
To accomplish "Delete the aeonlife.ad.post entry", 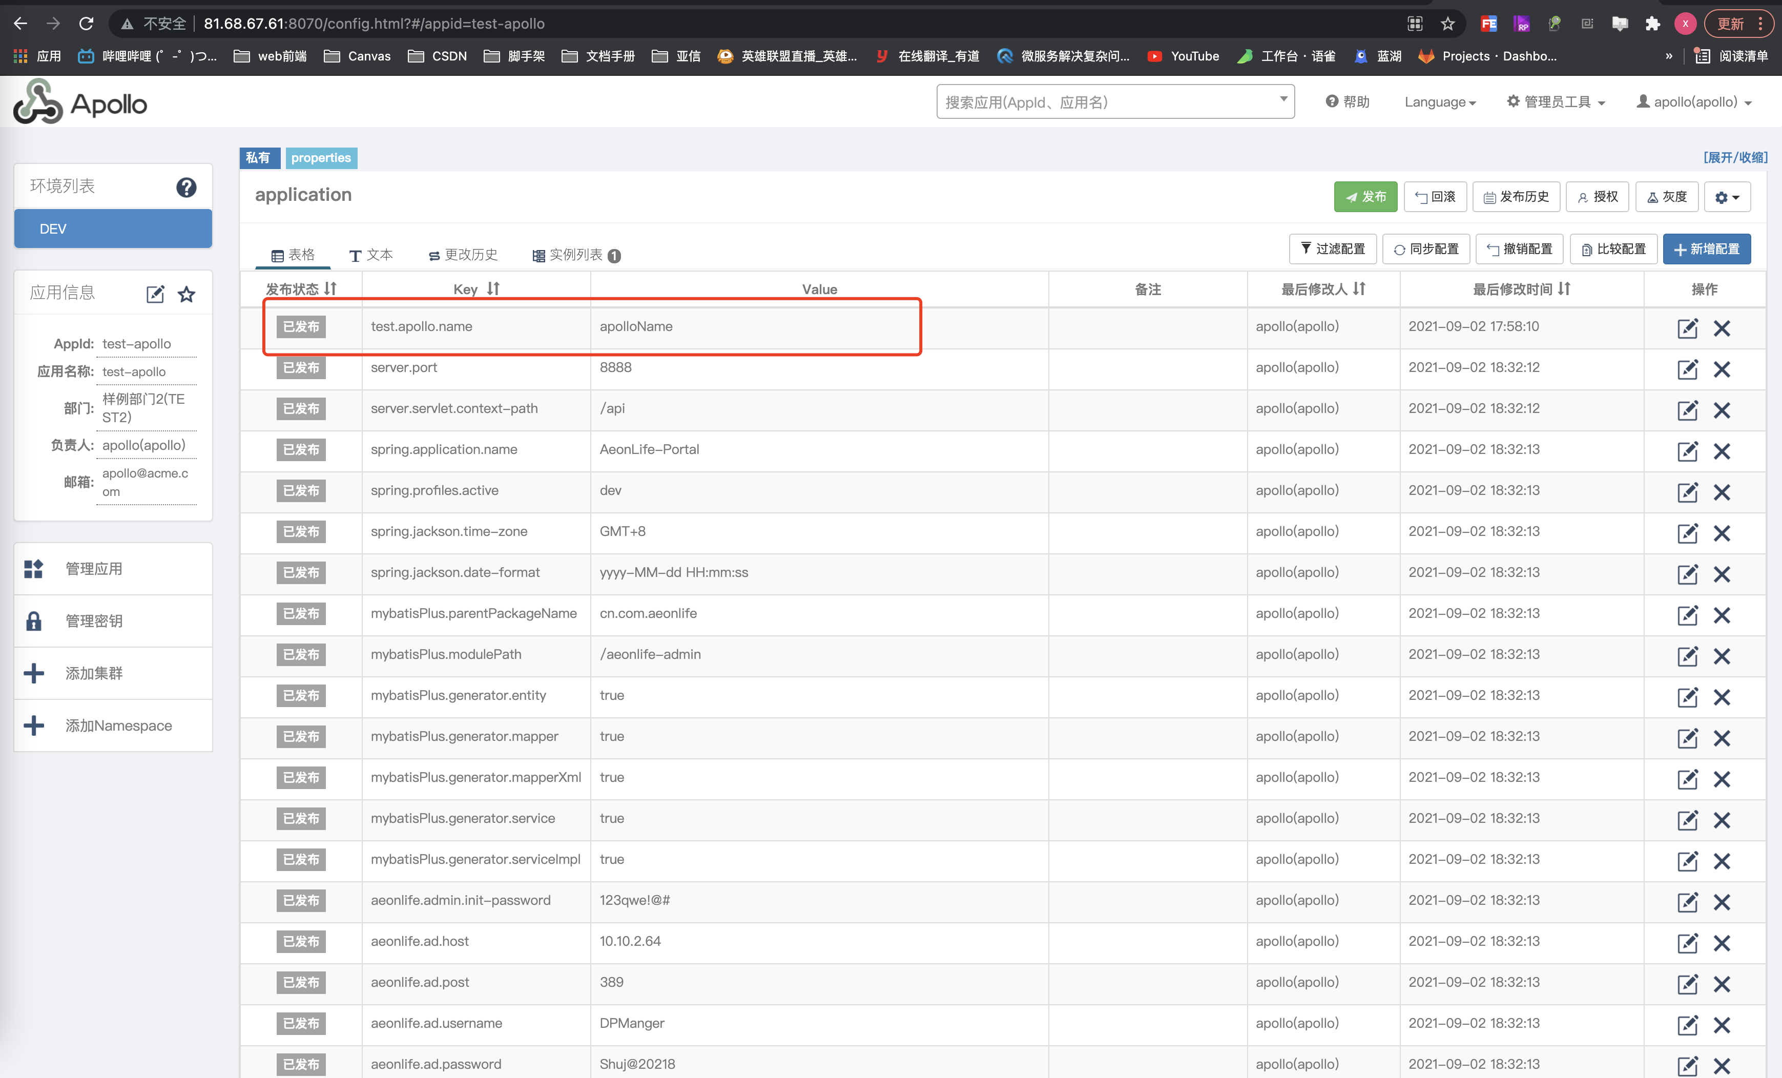I will [x=1721, y=983].
